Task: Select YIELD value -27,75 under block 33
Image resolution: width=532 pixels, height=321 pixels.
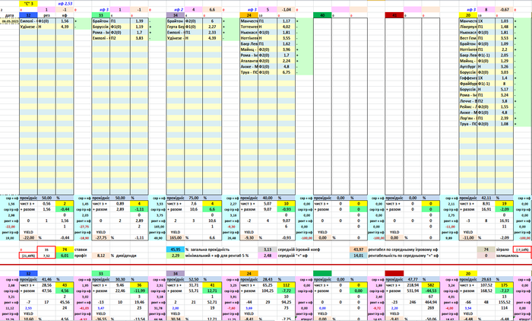Action: (101, 238)
